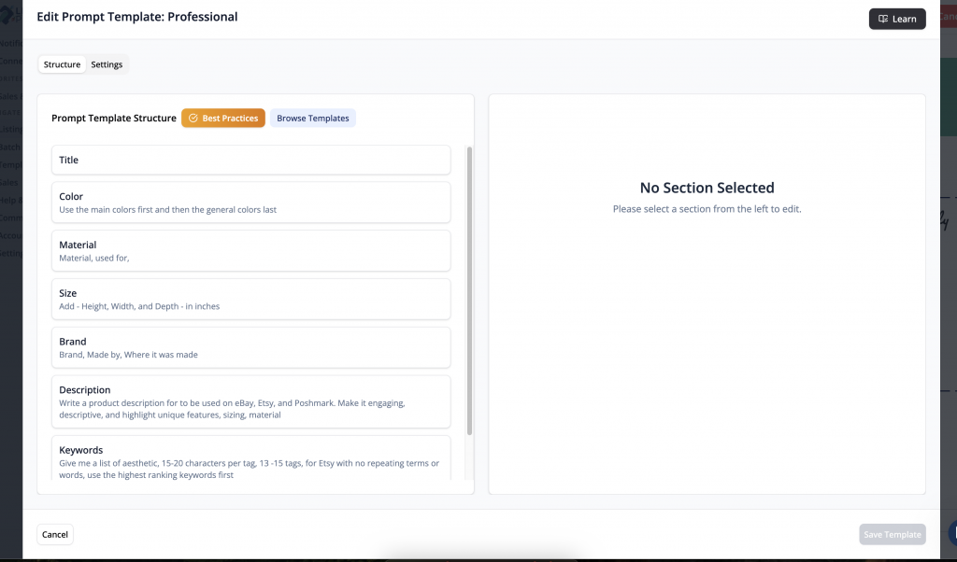Open the chat widget bubble icon
This screenshot has width=957, height=562.
click(952, 533)
